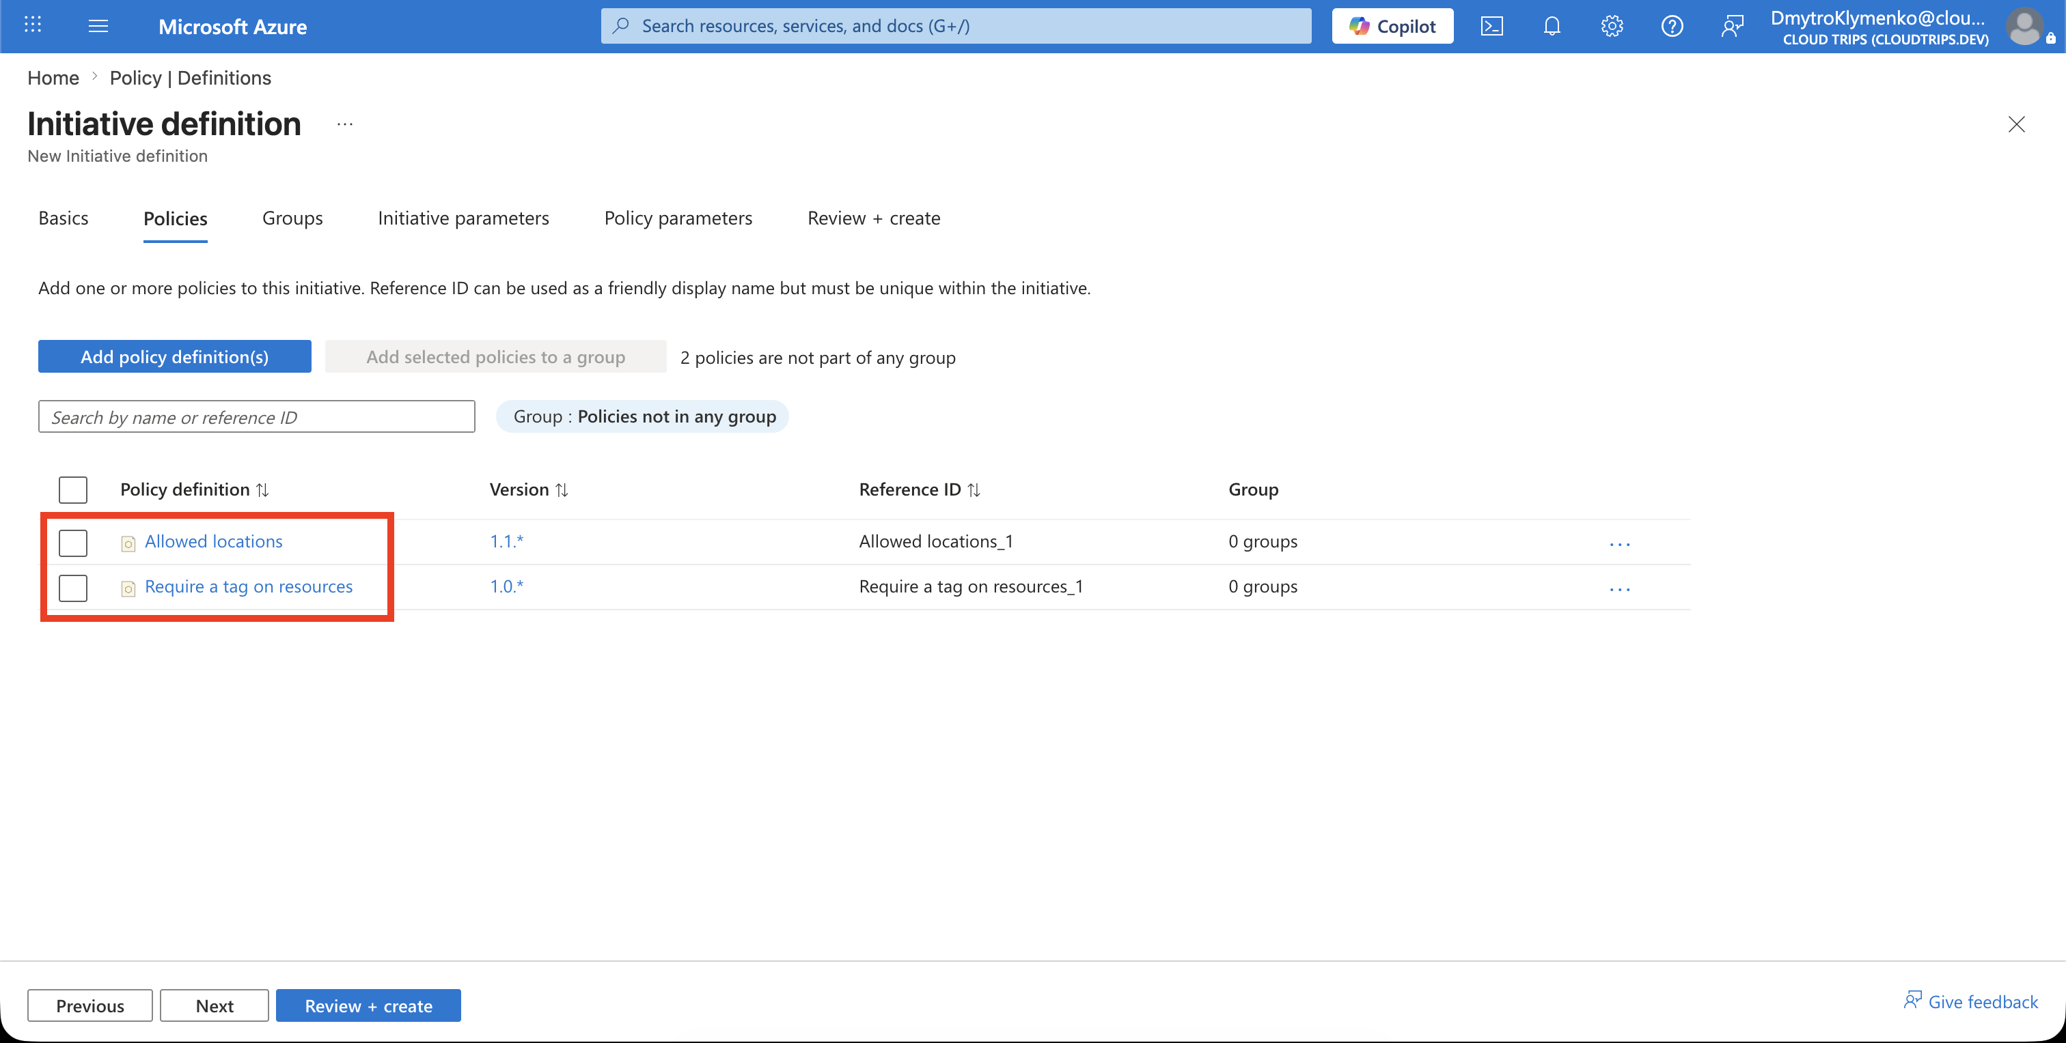
Task: Click the Require a tag on resources_1 reference ID
Action: point(970,586)
